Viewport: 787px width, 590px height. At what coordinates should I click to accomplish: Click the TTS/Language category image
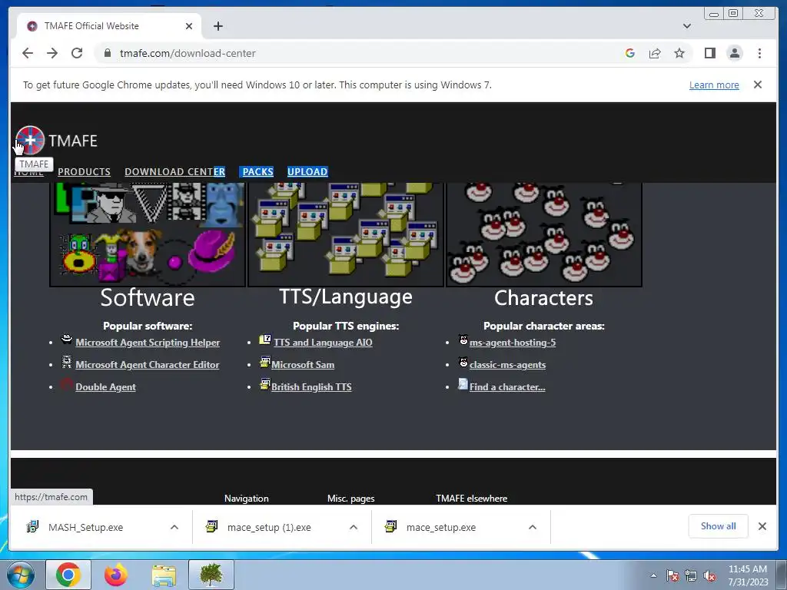coord(346,234)
